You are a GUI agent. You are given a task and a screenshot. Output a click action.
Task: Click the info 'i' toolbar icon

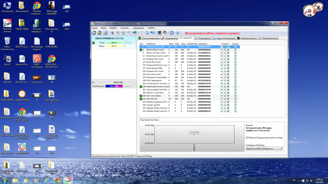click(177, 33)
